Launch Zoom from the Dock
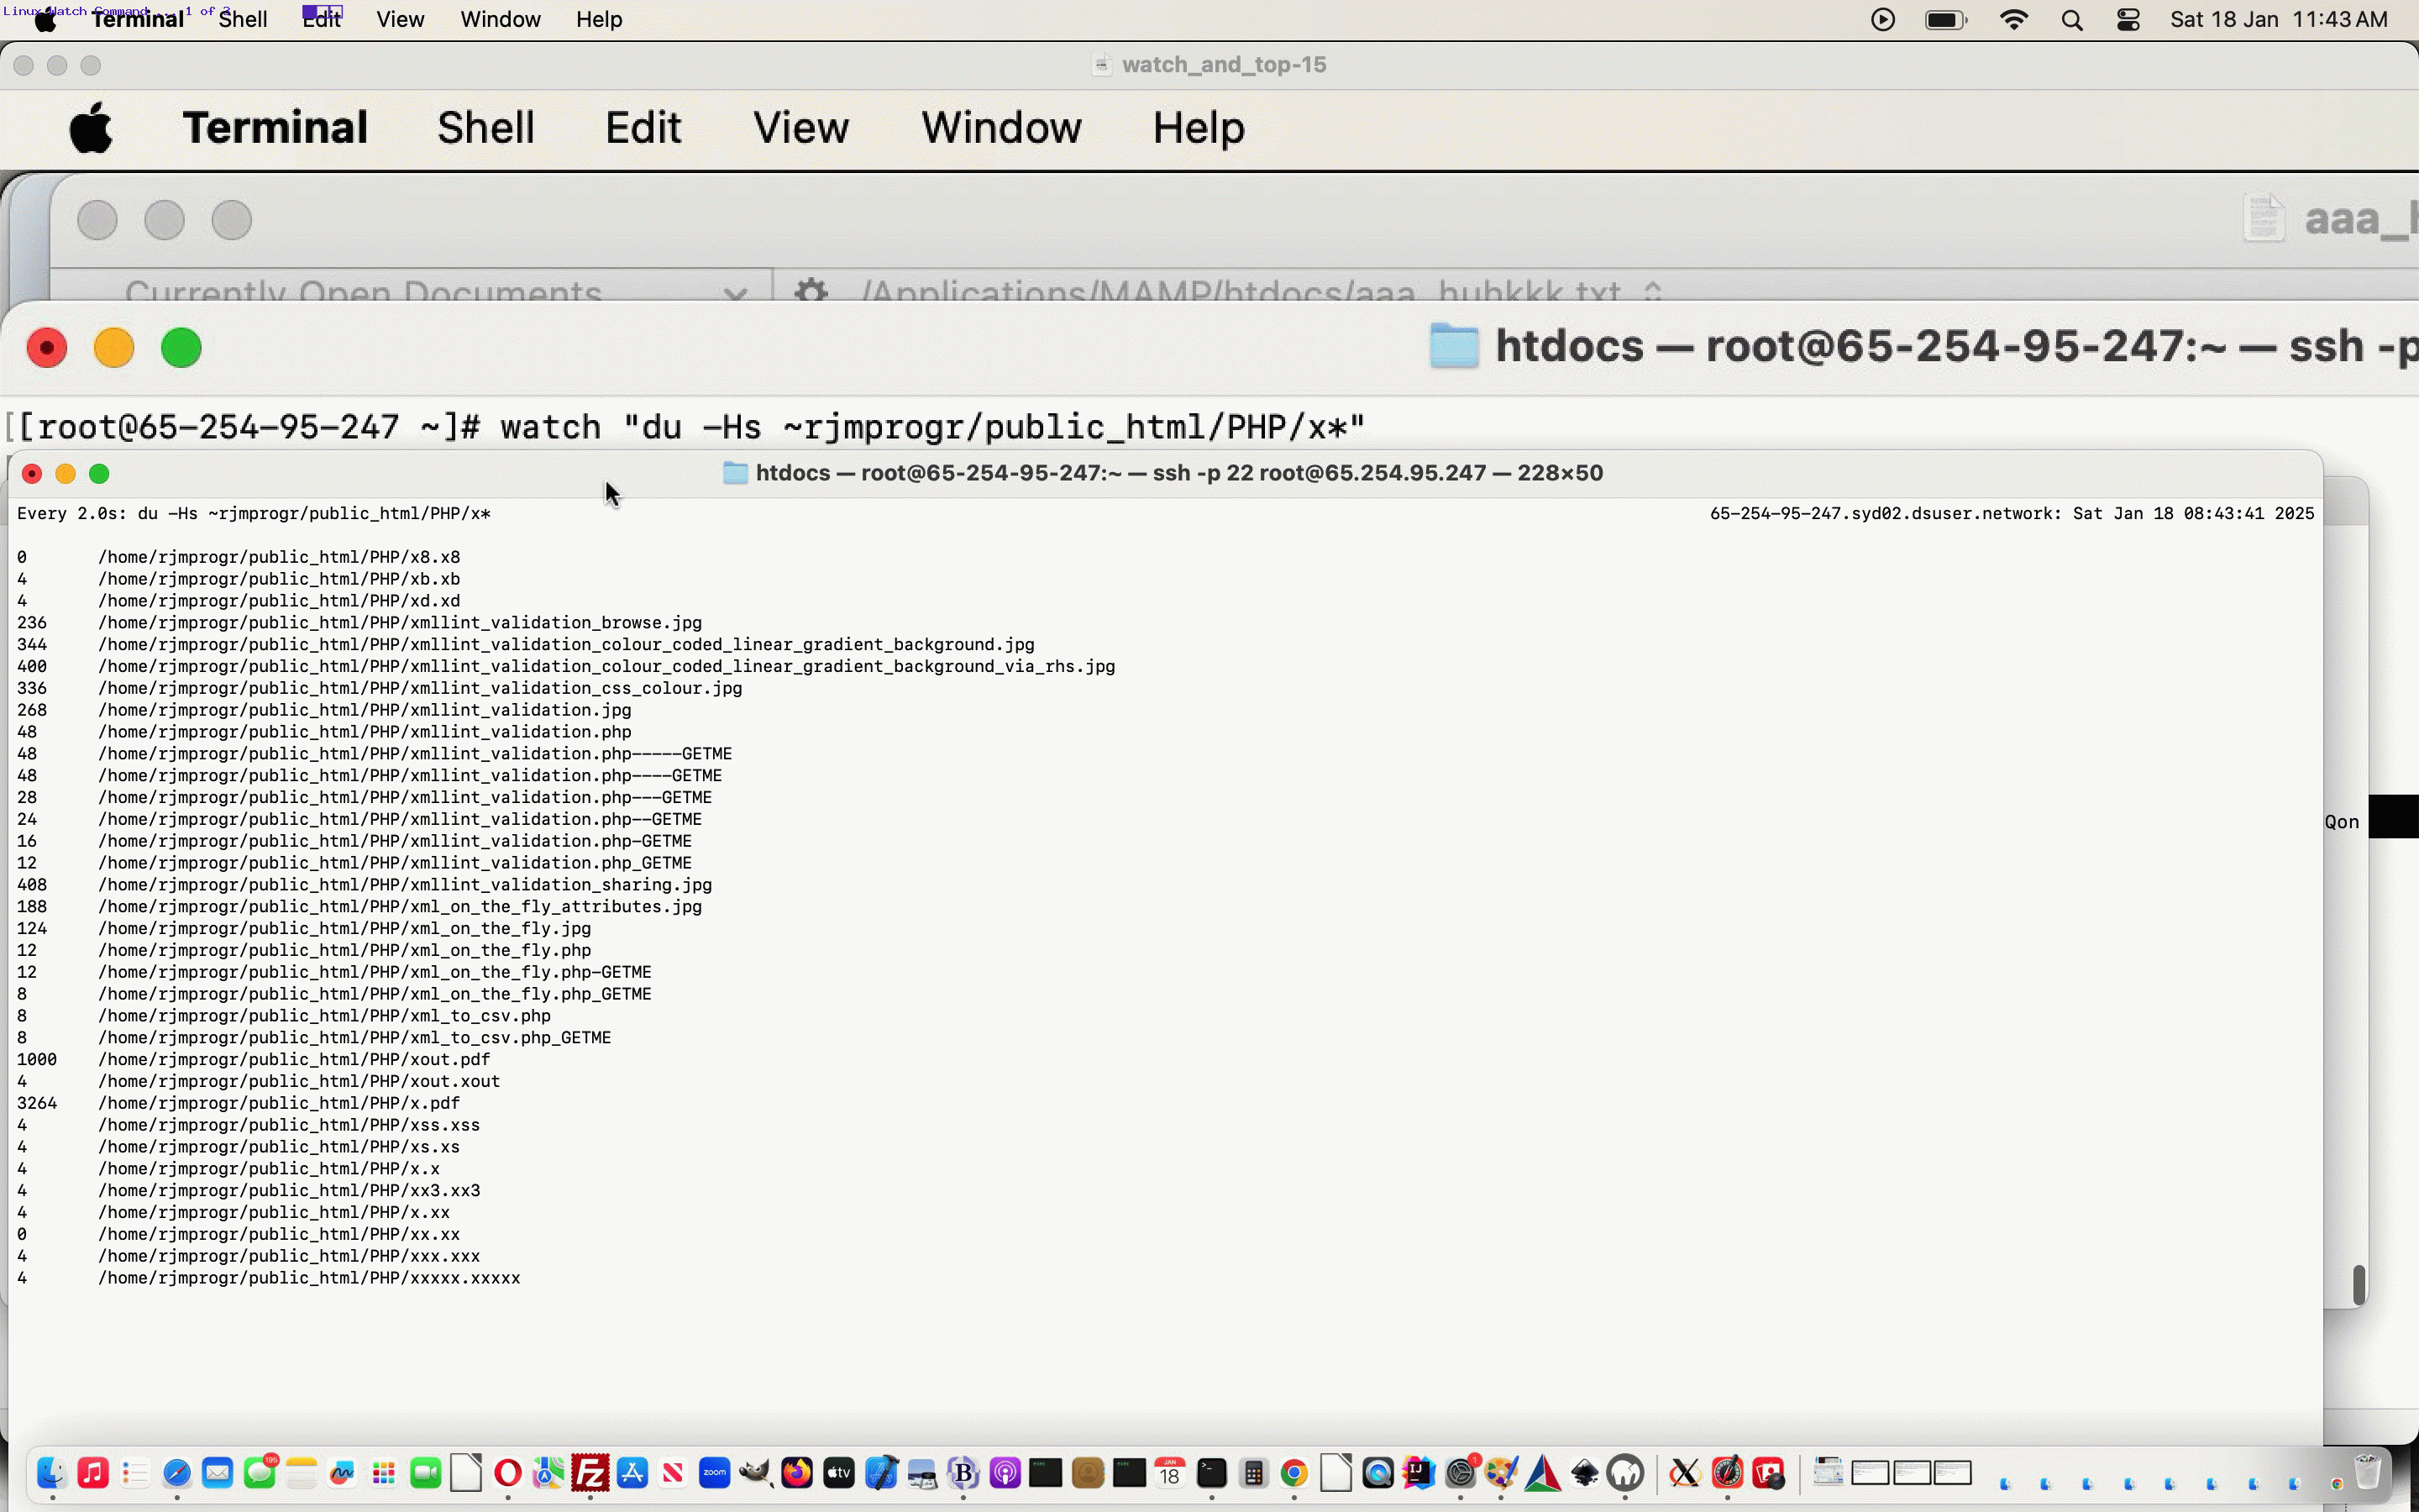The height and width of the screenshot is (1512, 2419). click(x=715, y=1473)
